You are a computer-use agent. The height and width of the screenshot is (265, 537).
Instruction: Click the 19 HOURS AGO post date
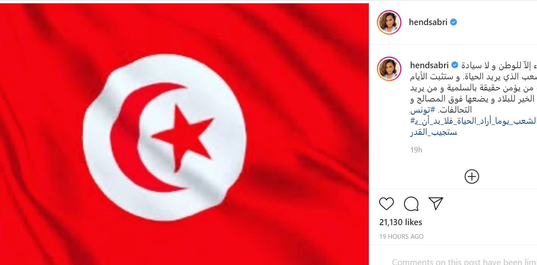(401, 237)
